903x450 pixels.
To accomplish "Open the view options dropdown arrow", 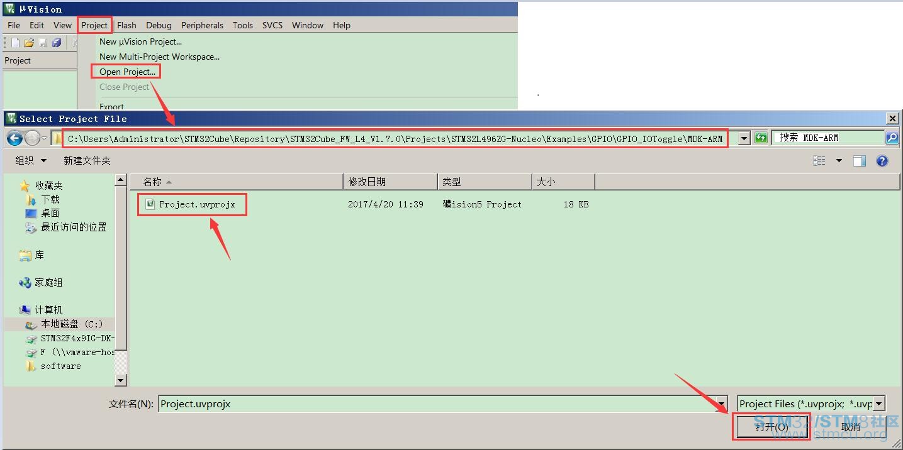I will (839, 161).
